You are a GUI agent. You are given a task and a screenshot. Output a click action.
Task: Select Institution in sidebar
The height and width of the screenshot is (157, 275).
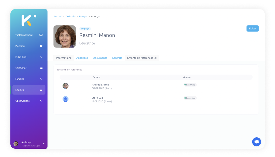click(x=29, y=57)
